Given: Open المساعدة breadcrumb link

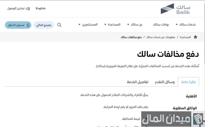Looking at the screenshot, I should (185, 37).
